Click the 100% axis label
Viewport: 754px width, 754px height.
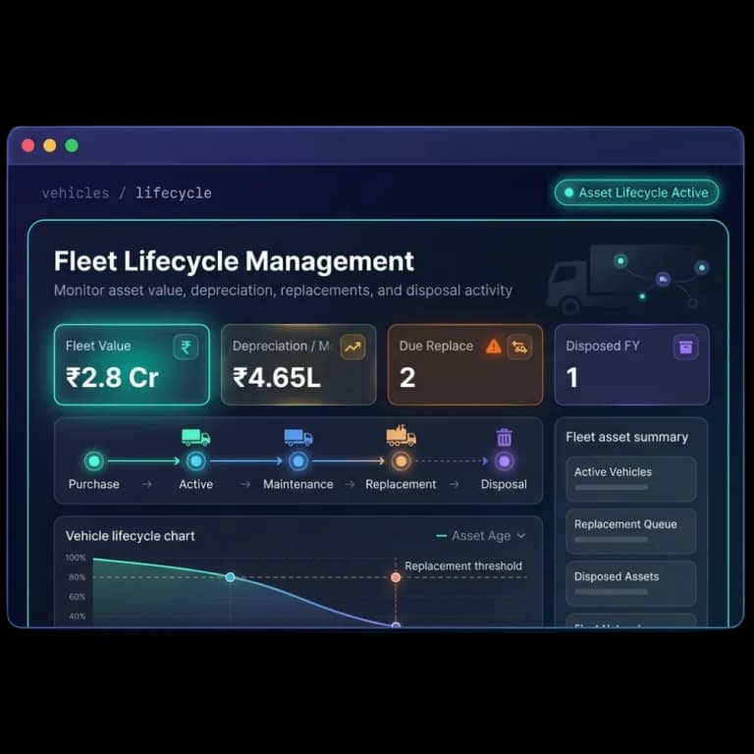[x=76, y=558]
